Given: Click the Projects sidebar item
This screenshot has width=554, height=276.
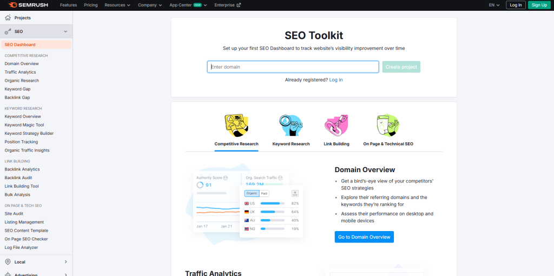Looking at the screenshot, I should pos(36,18).
